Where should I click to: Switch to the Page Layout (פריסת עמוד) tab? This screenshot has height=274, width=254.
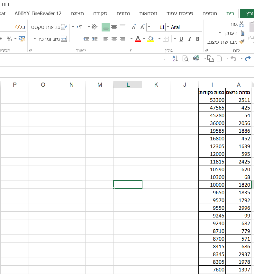pyautogui.click(x=180, y=13)
